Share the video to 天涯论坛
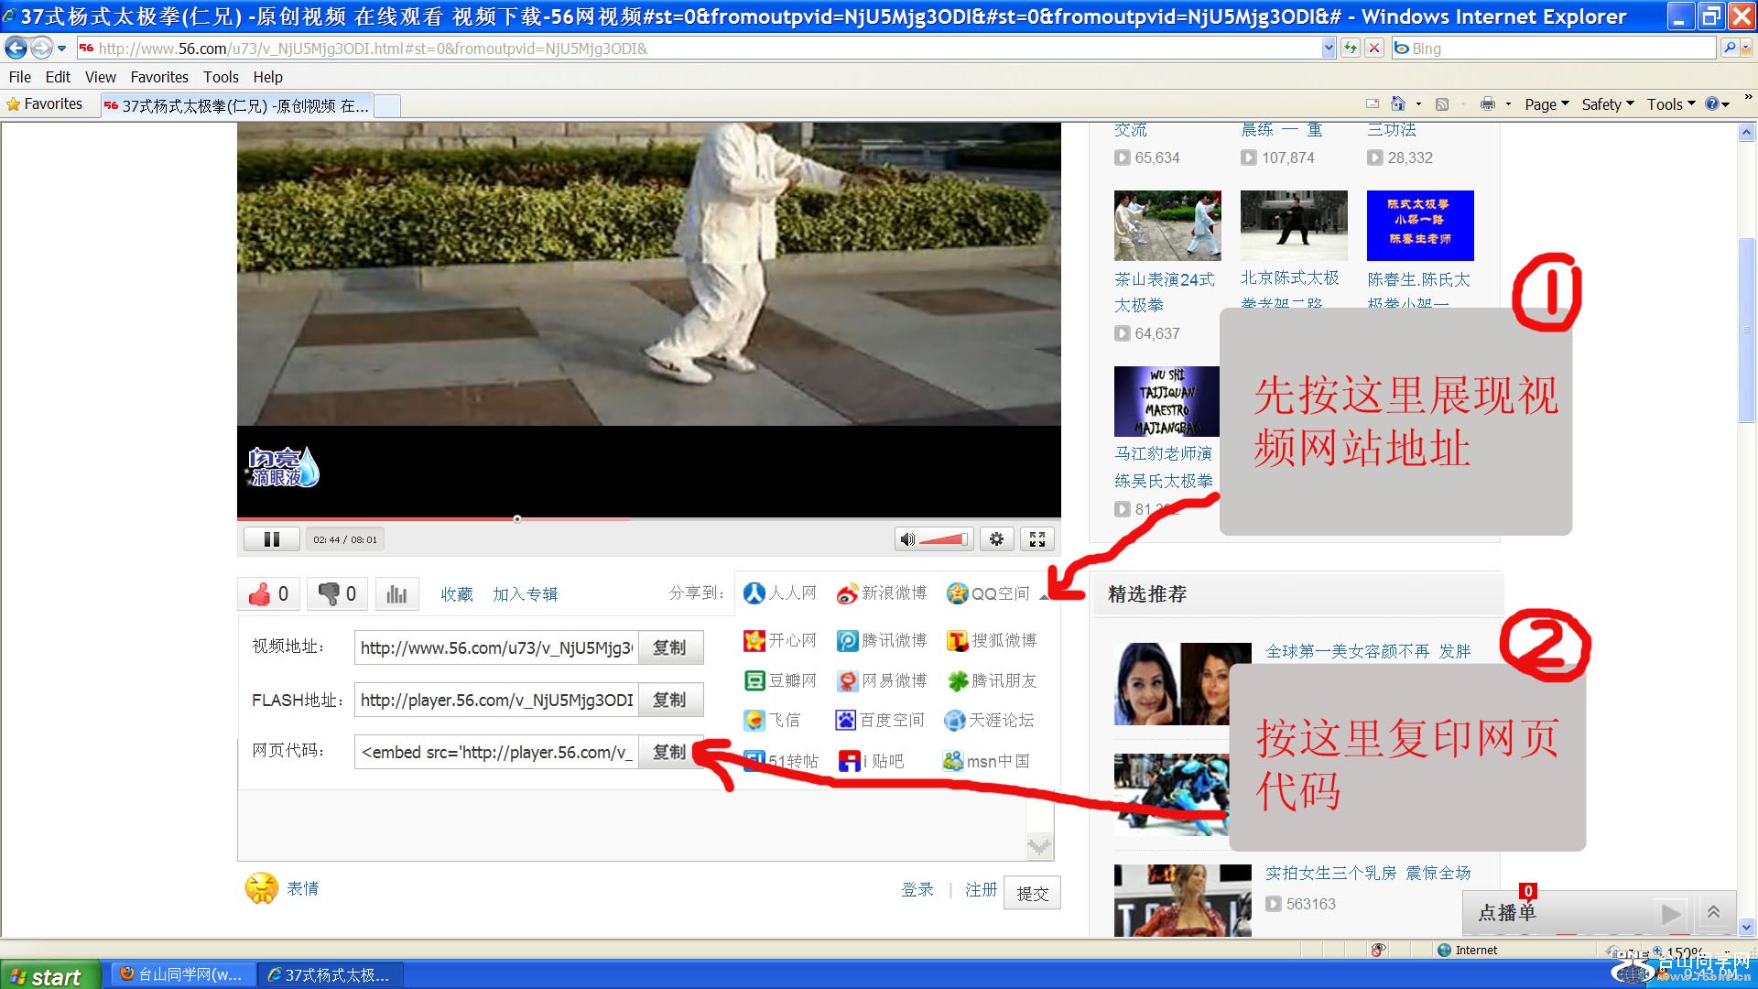Viewport: 1758px width, 989px height. click(989, 720)
